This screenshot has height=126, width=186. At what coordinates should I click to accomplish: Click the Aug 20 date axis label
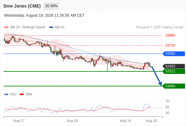point(152,121)
